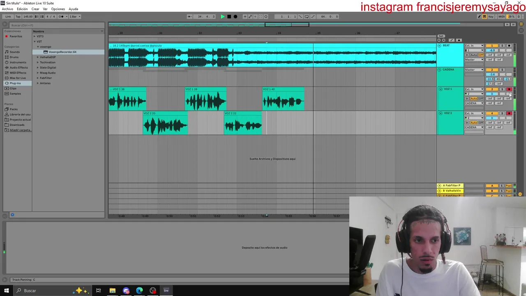Expand the Antares folder
The width and height of the screenshot is (526, 296).
(38, 83)
